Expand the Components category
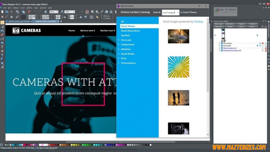This screenshot has width=270, height=152. pyautogui.click(x=119, y=45)
